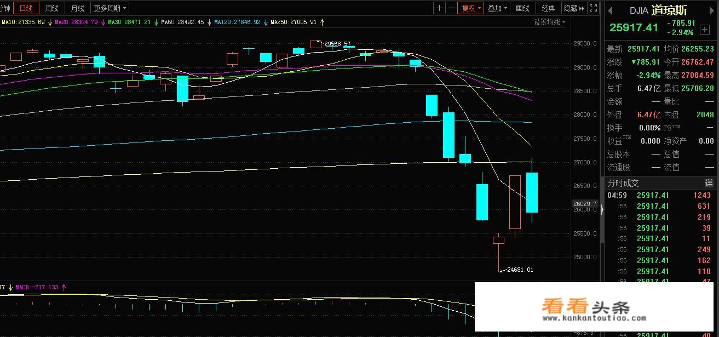This screenshot has height=337, width=719.
Task: Go to next stock arrow beside 道琼斯
Action: click(x=711, y=11)
